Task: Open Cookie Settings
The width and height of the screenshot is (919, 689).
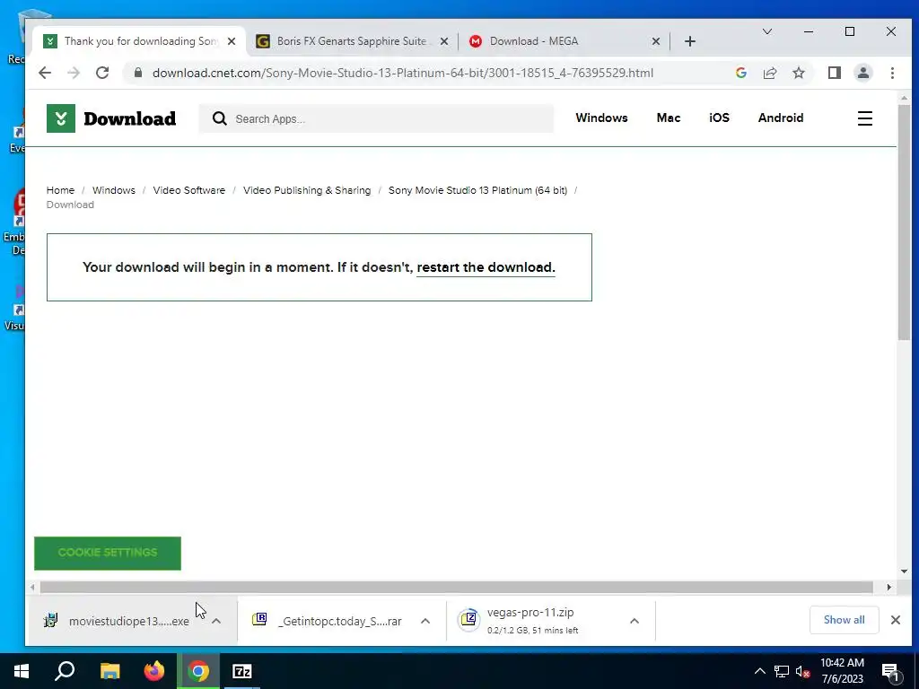Action: click(108, 553)
